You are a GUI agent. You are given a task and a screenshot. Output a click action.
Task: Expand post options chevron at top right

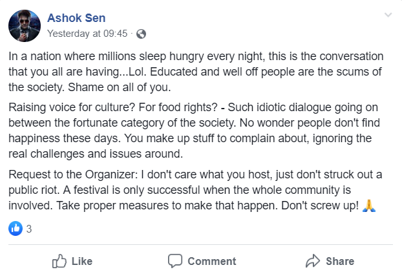(x=388, y=15)
